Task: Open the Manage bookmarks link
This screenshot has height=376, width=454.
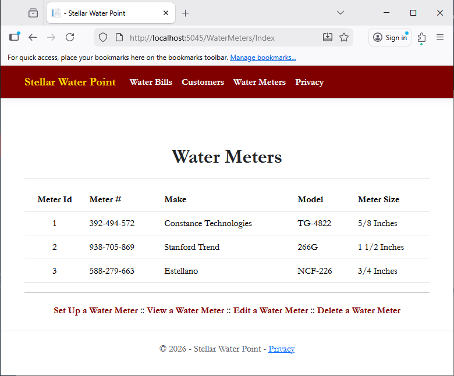Action: (x=263, y=58)
